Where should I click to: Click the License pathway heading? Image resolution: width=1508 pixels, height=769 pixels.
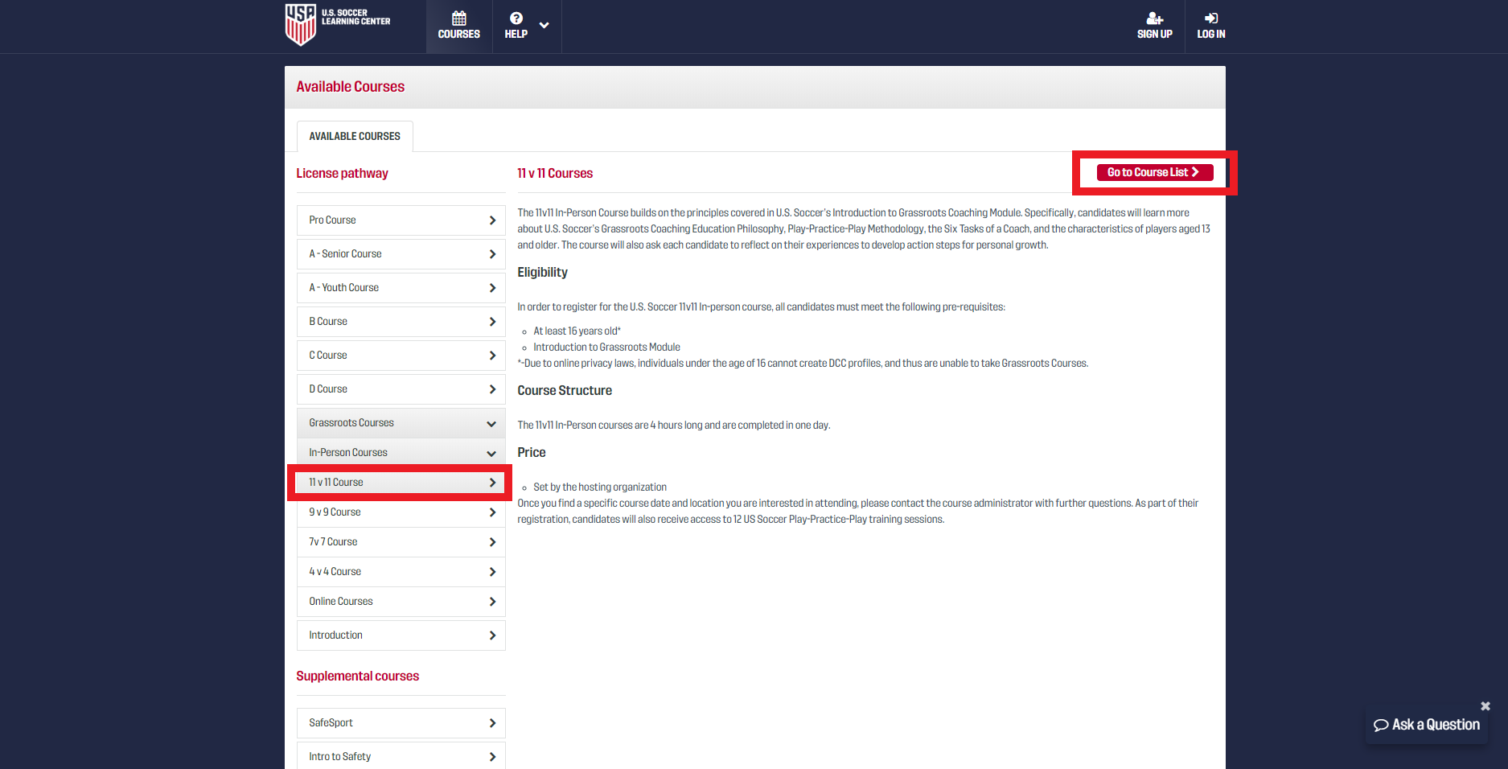click(x=342, y=174)
